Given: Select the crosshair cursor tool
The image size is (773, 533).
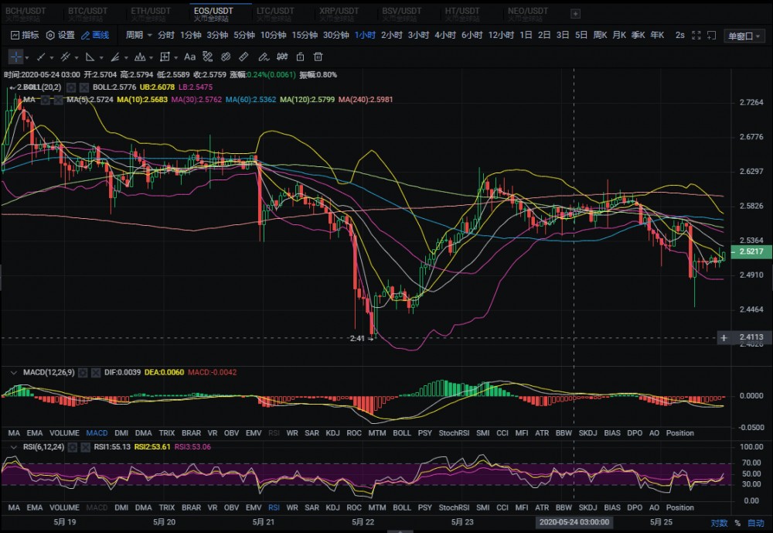Looking at the screenshot, I should 15,57.
